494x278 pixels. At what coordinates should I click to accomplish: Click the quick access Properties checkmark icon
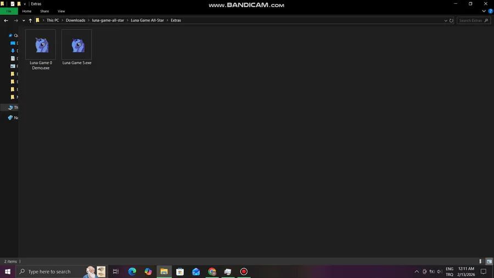click(12, 4)
